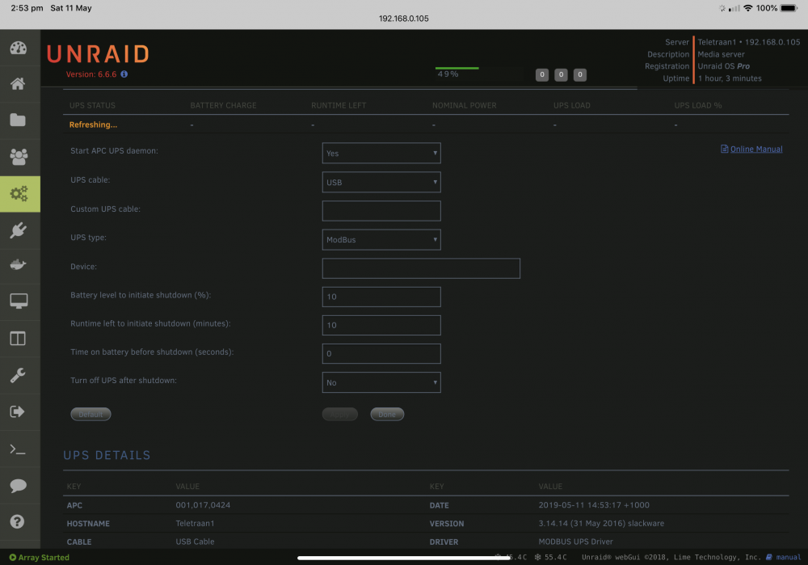Click the Default button
The height and width of the screenshot is (565, 808).
click(90, 414)
